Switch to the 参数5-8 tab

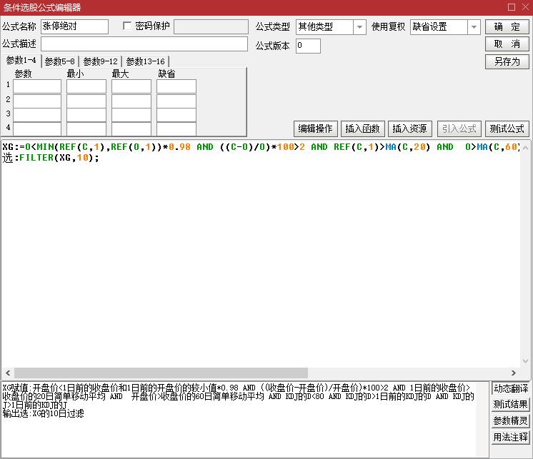point(60,61)
